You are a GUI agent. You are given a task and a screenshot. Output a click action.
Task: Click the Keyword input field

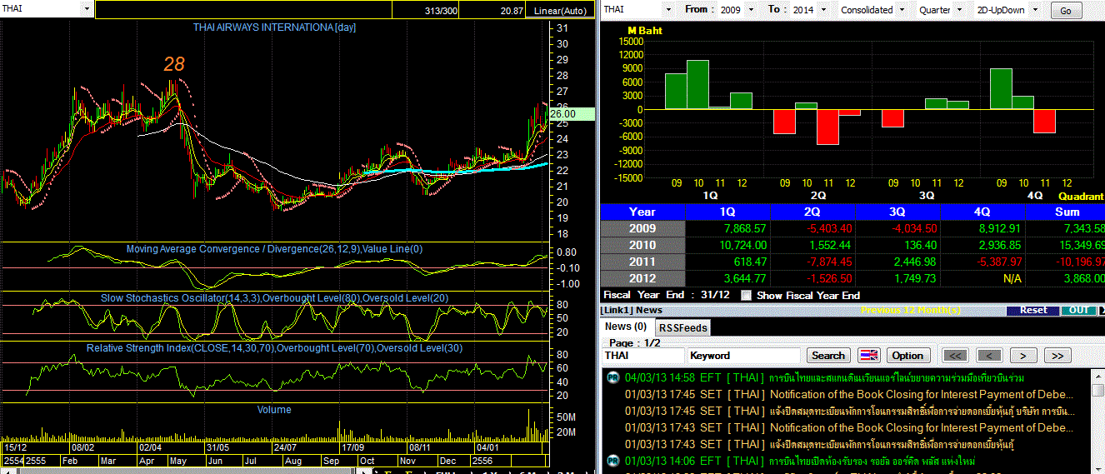pos(743,356)
